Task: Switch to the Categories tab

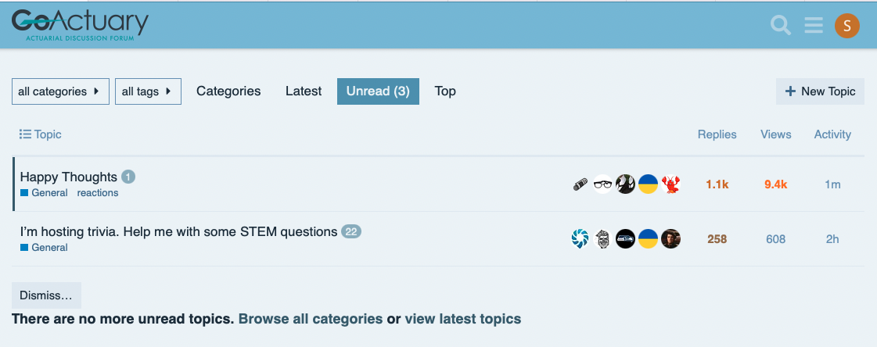Action: tap(228, 91)
